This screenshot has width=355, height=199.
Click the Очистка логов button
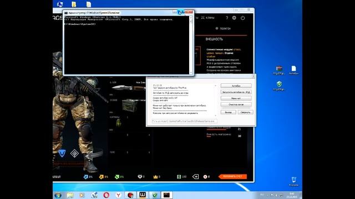pyautogui.click(x=236, y=104)
